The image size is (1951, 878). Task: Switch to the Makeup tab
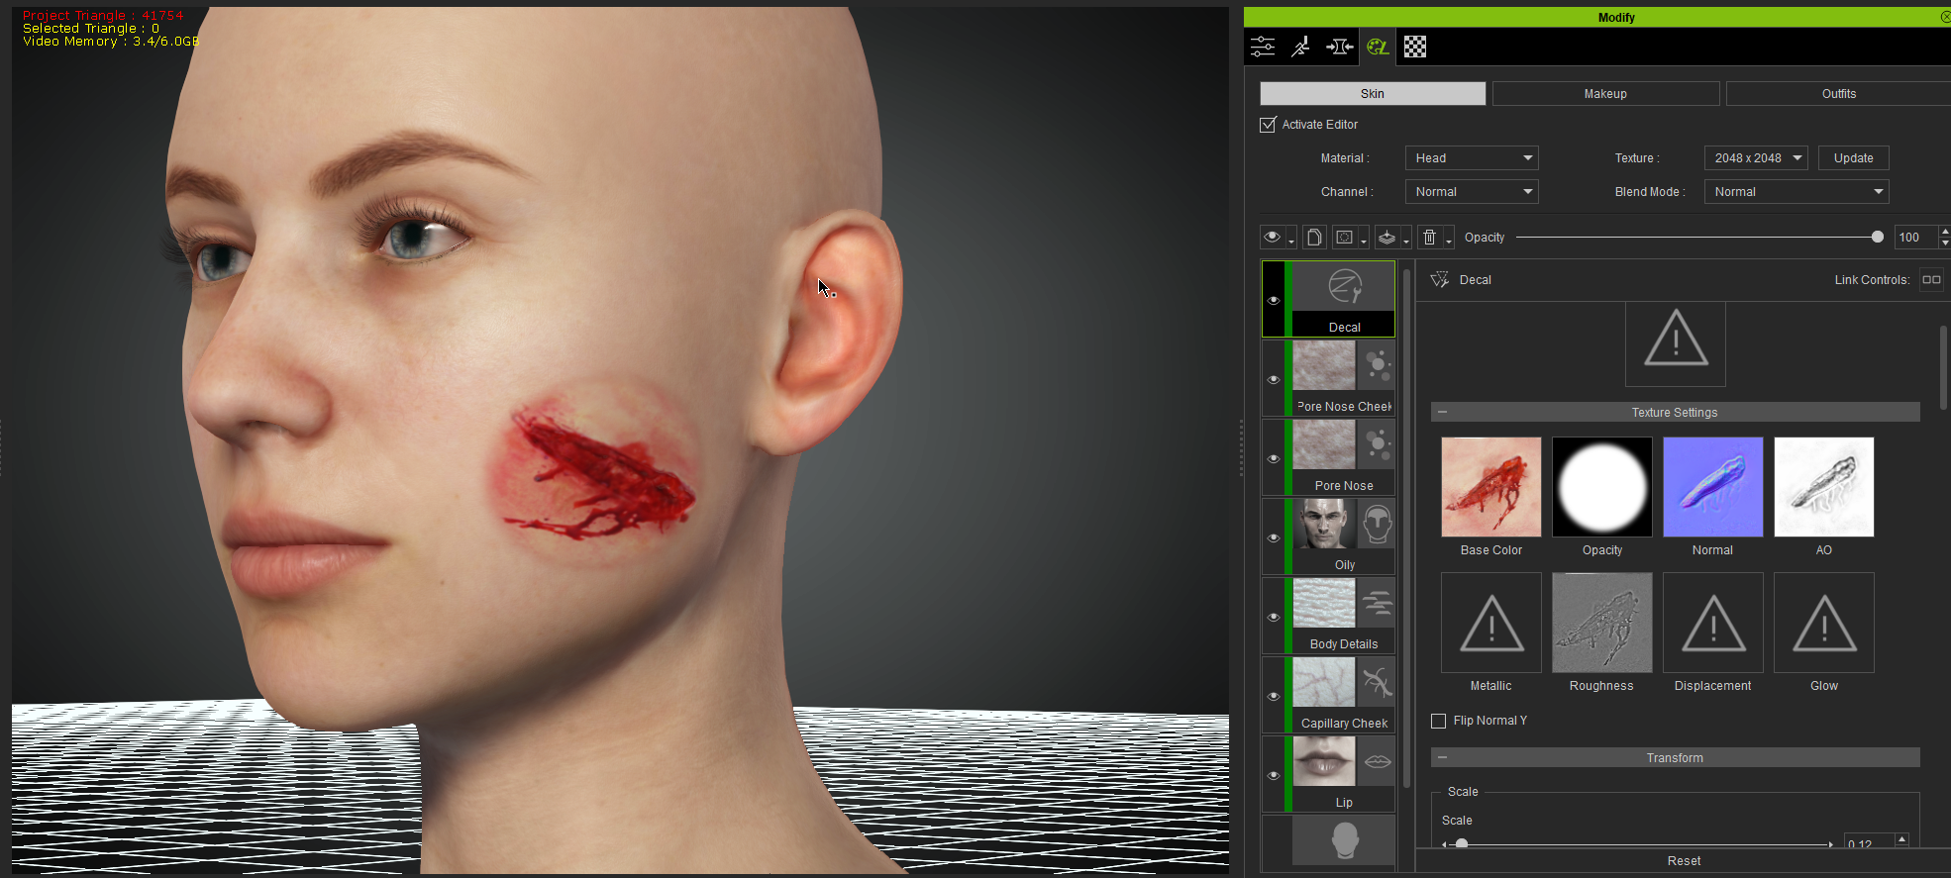point(1605,93)
